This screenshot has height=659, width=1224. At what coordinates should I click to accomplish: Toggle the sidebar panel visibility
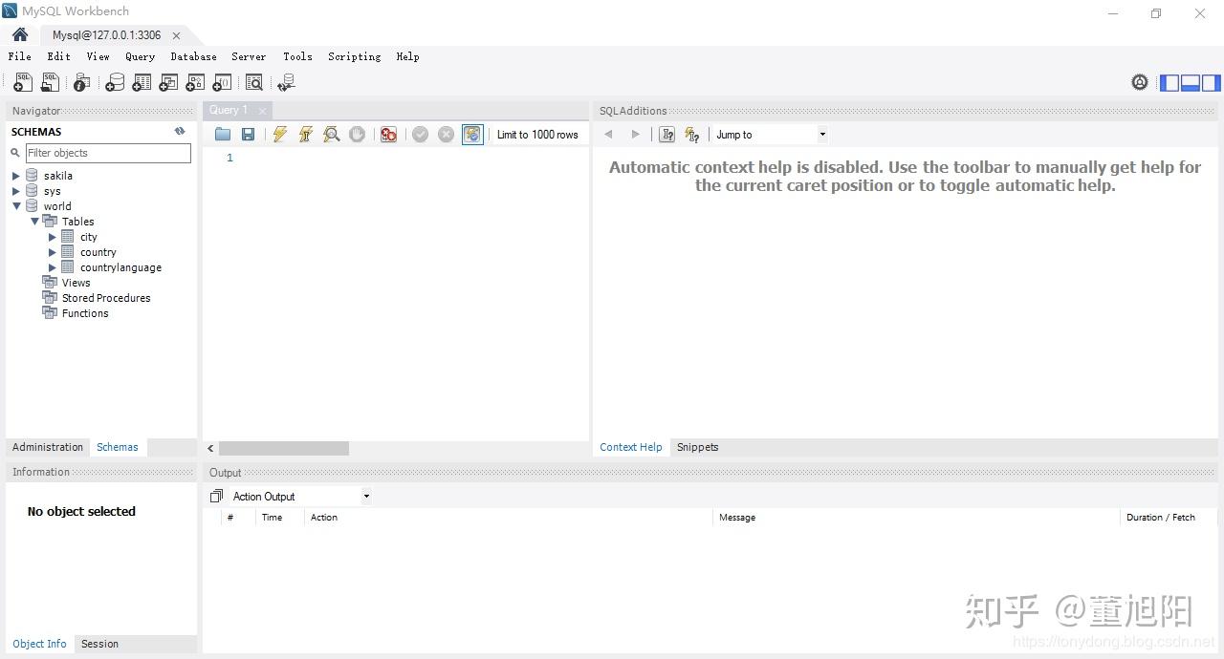[1169, 83]
